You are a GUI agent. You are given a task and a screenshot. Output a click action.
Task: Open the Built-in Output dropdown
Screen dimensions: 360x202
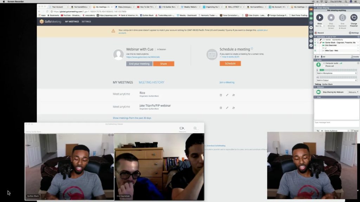[336, 80]
